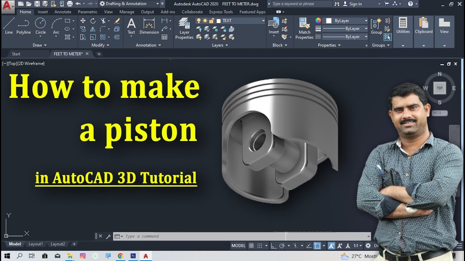Click the Save icon in quick access toolbar
The image size is (465, 261).
click(x=36, y=4)
